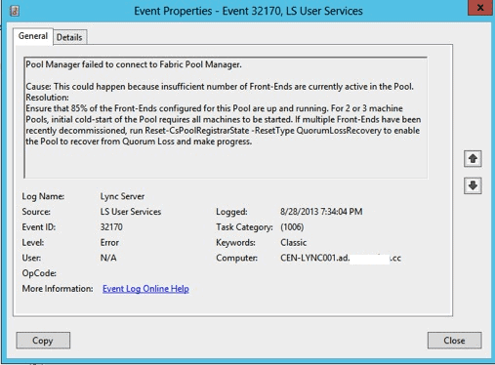
Task: Click the Copy button
Action: coord(43,341)
